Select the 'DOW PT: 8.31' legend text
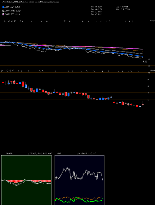155x205 pixels. pyautogui.click(x=12, y=15)
